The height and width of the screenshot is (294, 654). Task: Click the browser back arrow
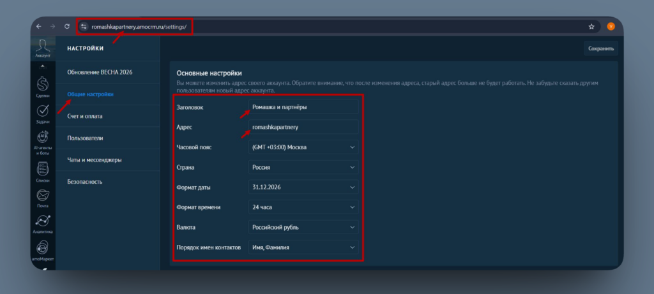pos(39,26)
